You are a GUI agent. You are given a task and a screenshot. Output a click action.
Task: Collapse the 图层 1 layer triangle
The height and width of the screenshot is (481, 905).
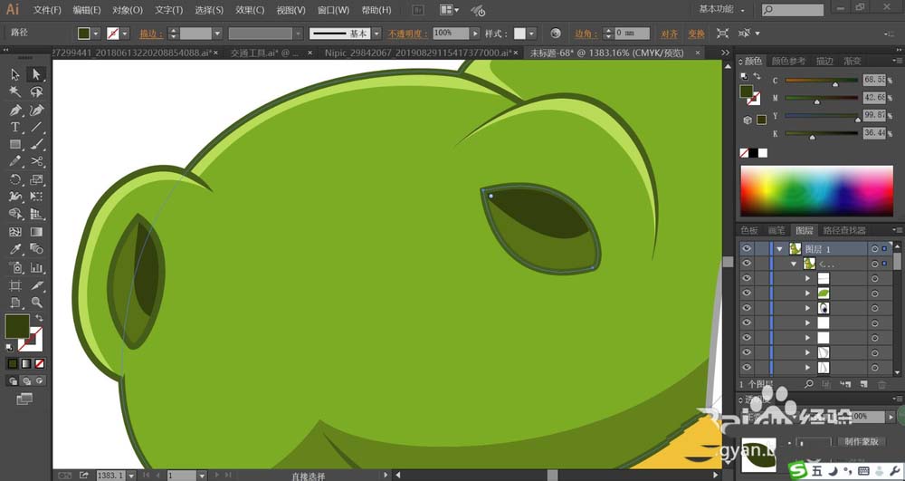pyautogui.click(x=780, y=249)
